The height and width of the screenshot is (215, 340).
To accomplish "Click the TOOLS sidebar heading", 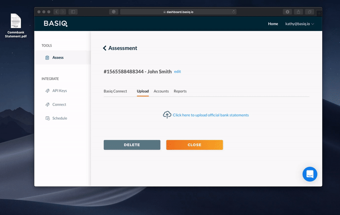I will 47,46.
